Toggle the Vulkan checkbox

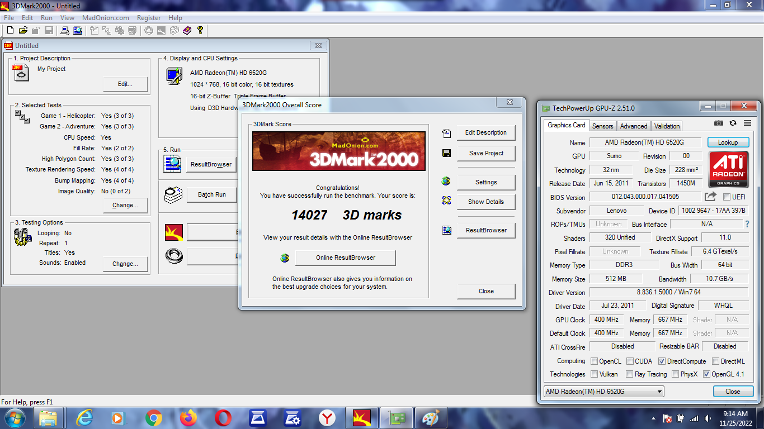click(x=595, y=374)
